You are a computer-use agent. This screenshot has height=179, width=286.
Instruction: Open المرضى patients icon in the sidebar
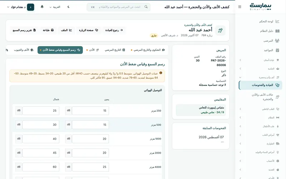[x=277, y=40]
